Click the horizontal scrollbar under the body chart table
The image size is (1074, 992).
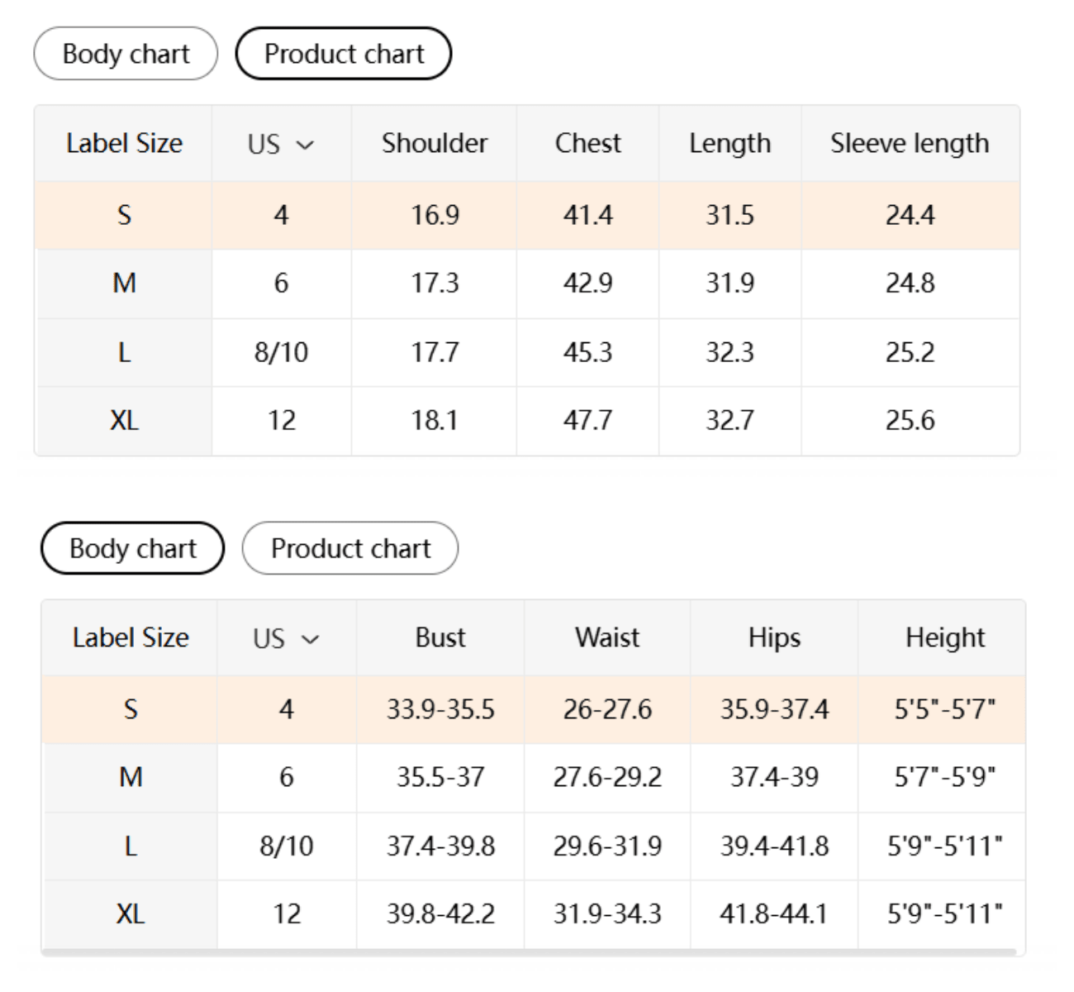pyautogui.click(x=529, y=952)
